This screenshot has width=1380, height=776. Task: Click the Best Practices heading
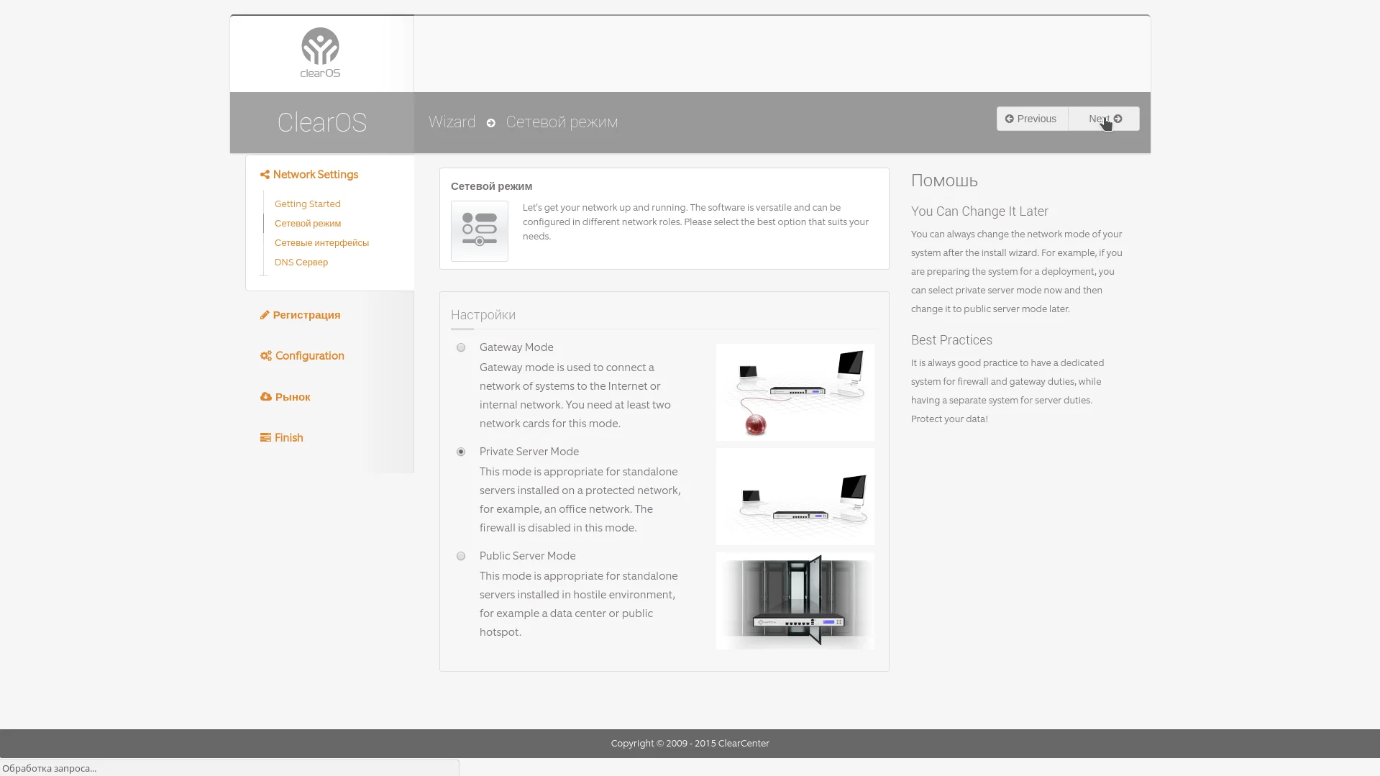[x=951, y=340]
